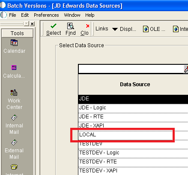Click the Data Source column header
188x175 pixels.
(x=133, y=84)
